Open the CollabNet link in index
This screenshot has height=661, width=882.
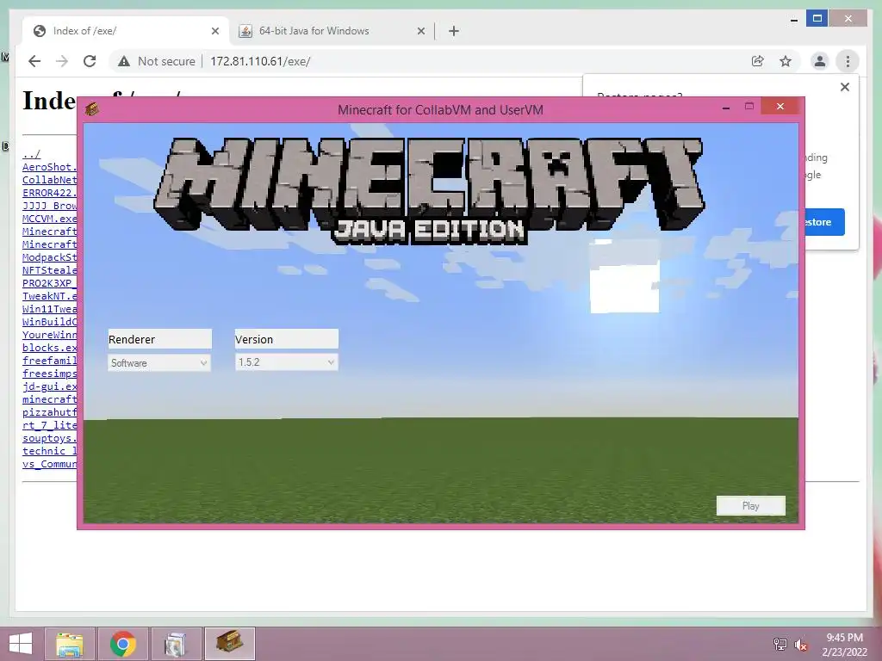[x=49, y=180]
